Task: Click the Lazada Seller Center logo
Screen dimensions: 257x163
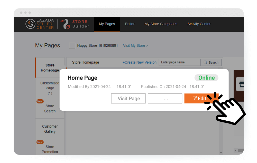Action: pyautogui.click(x=40, y=24)
